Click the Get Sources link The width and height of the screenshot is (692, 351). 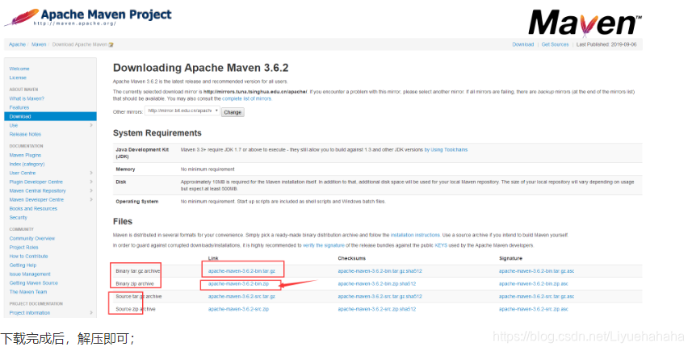tap(556, 44)
